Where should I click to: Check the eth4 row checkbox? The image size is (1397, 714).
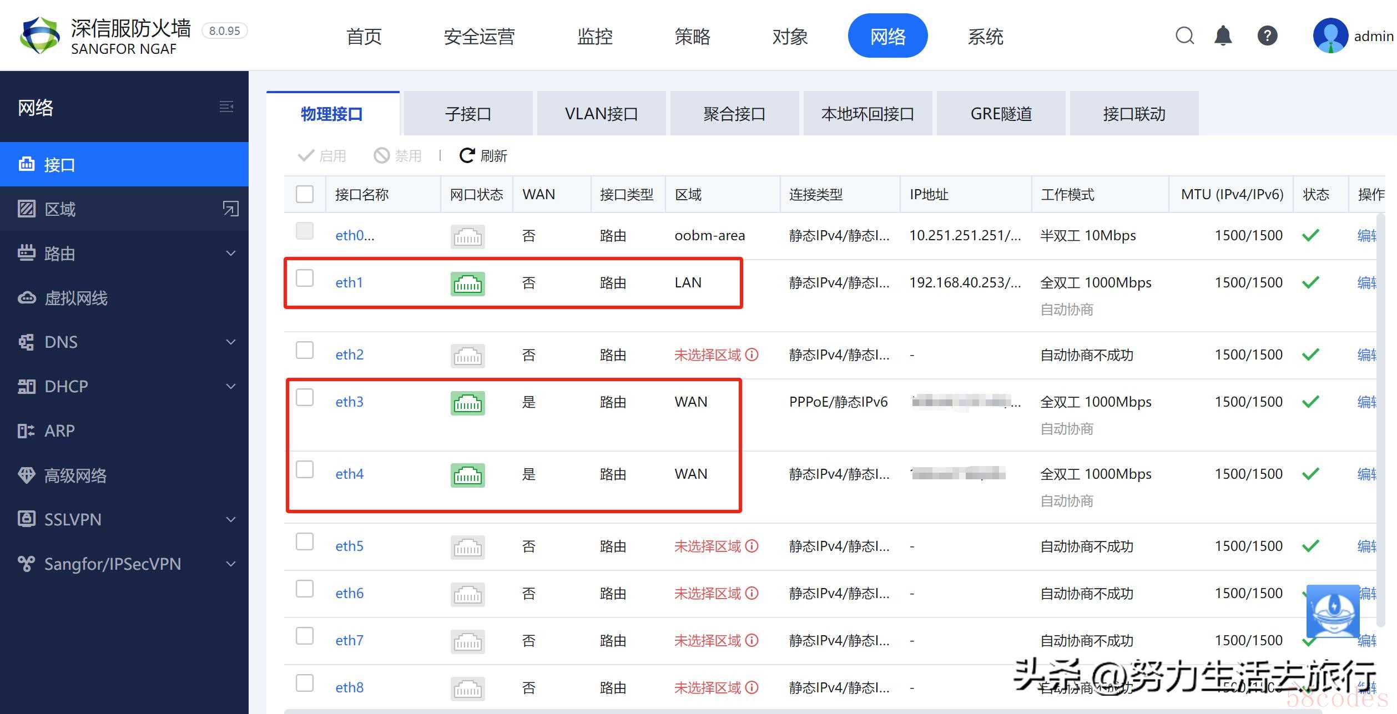coord(305,469)
